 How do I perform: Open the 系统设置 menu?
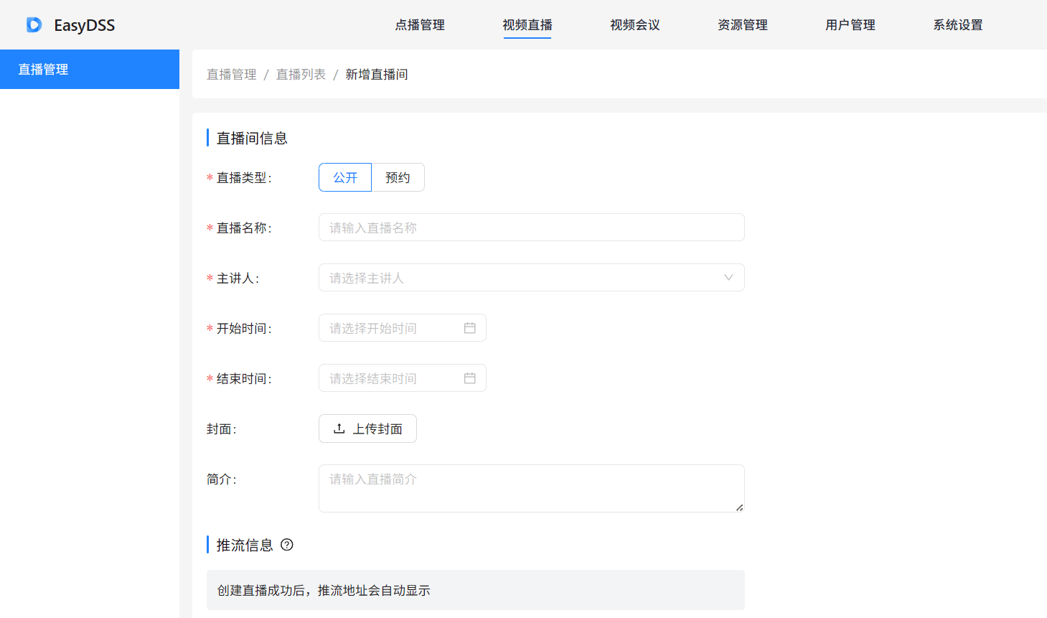(x=958, y=24)
